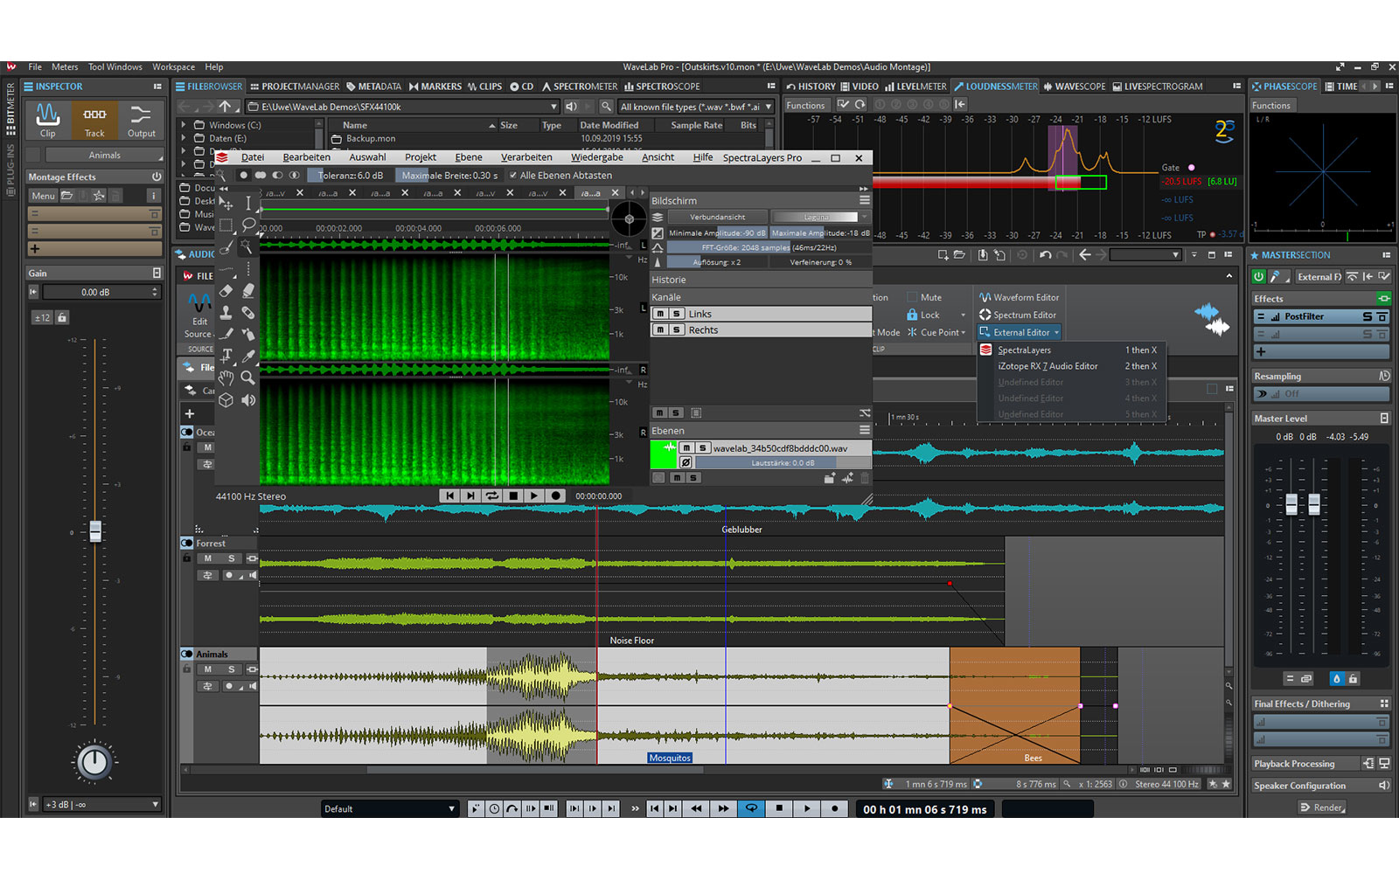Screen dimensions: 1399x880
Task: Click fast forward in main transport
Action: (723, 808)
